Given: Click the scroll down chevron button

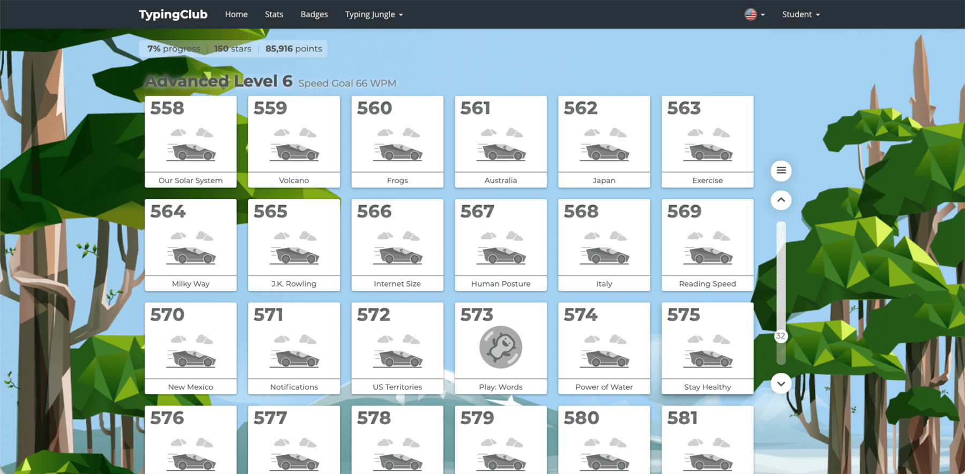Looking at the screenshot, I should pyautogui.click(x=781, y=383).
